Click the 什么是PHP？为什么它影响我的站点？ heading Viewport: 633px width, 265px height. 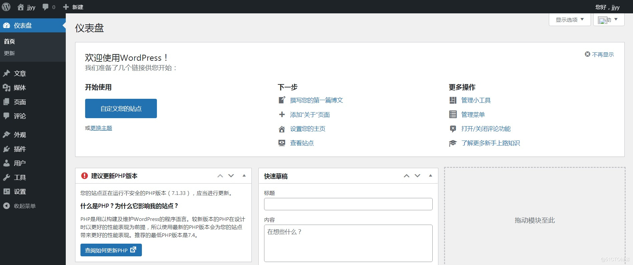click(x=129, y=206)
